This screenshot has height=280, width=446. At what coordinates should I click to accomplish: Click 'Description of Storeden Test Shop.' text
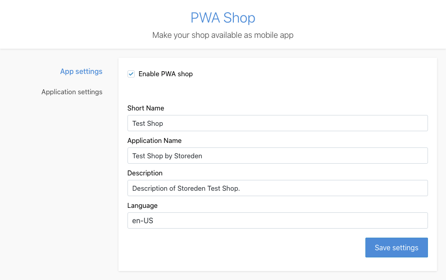pyautogui.click(x=186, y=188)
